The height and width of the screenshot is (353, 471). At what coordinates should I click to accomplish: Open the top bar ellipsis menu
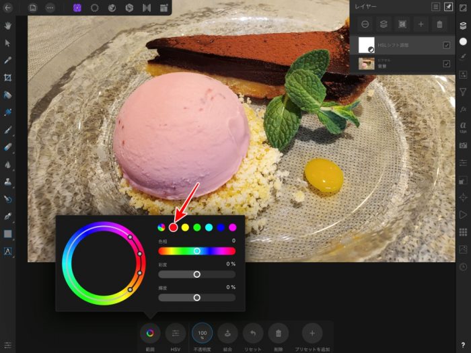point(50,8)
